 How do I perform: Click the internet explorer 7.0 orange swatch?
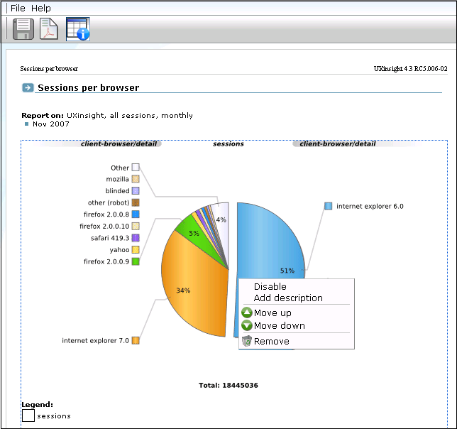point(136,340)
